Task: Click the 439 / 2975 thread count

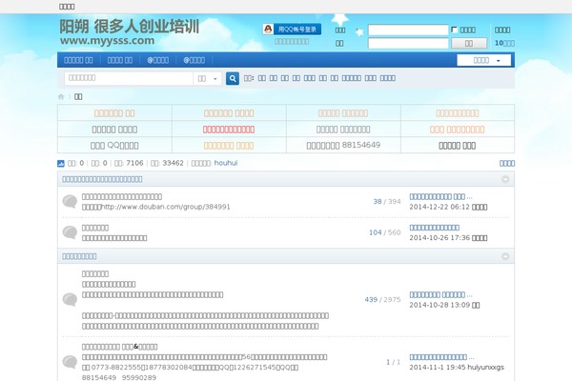Action: pyautogui.click(x=382, y=300)
